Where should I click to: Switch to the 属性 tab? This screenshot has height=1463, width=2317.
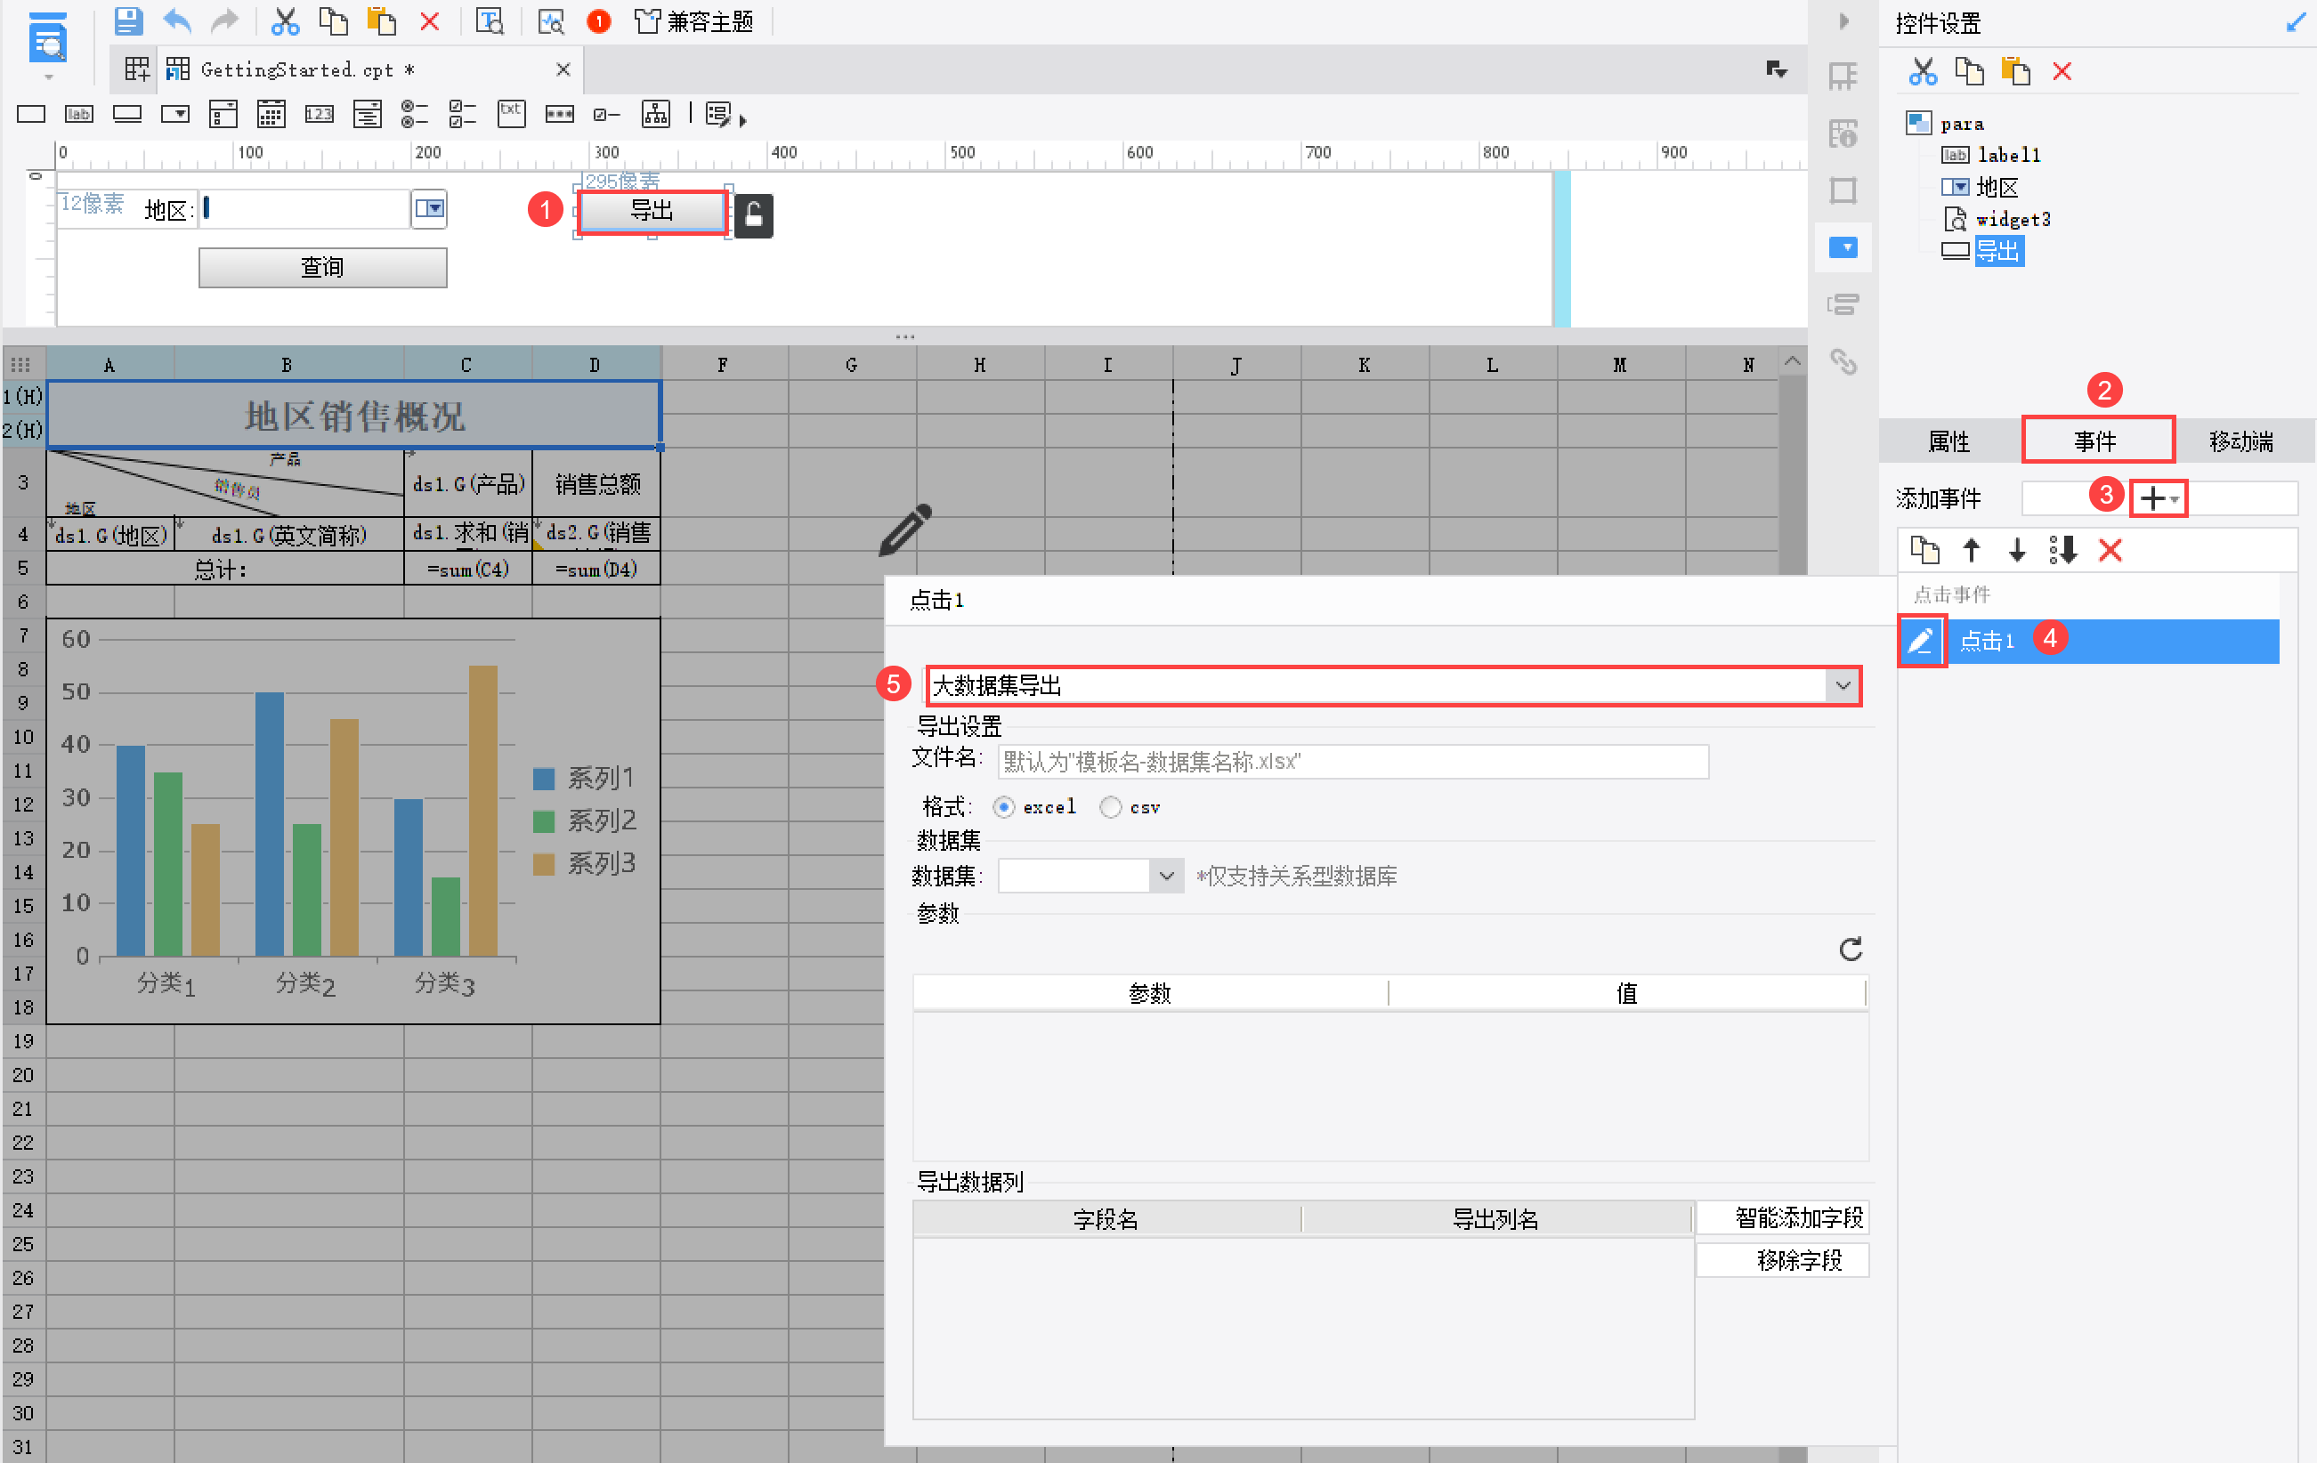click(1948, 441)
